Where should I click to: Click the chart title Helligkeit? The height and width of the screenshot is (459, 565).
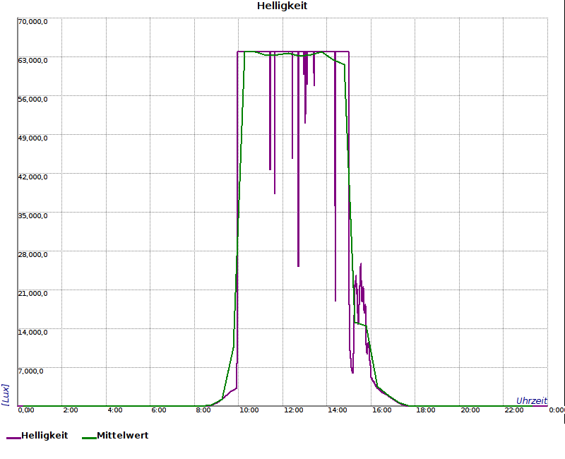282,6
